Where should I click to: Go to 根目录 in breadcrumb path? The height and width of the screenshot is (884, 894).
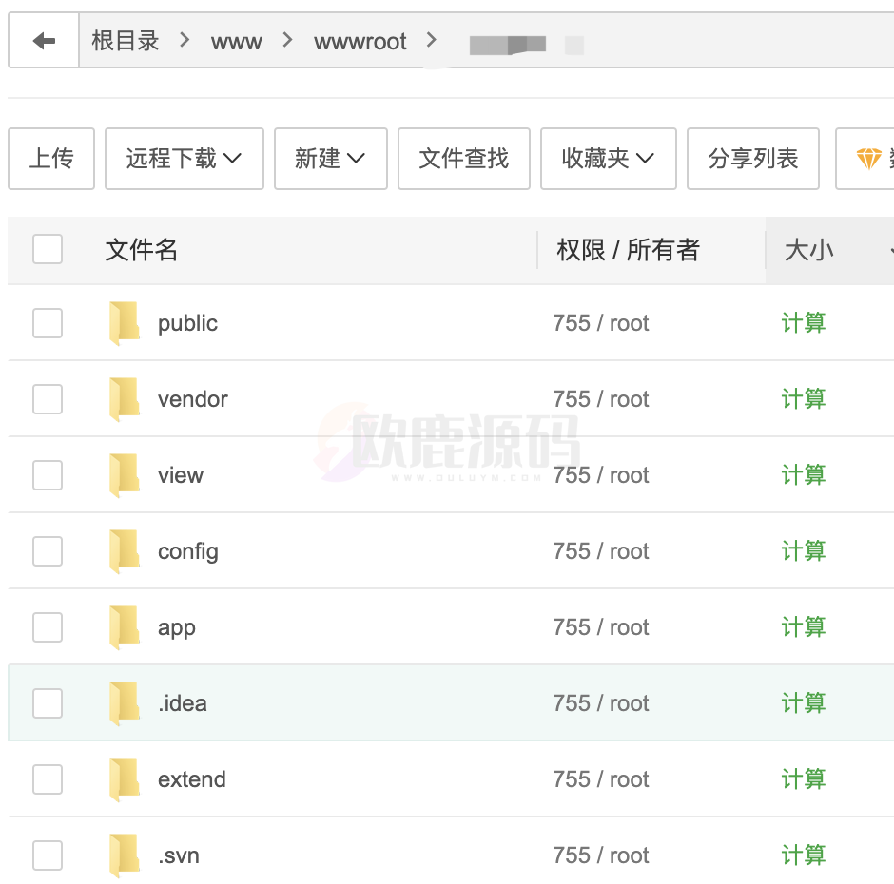(125, 42)
